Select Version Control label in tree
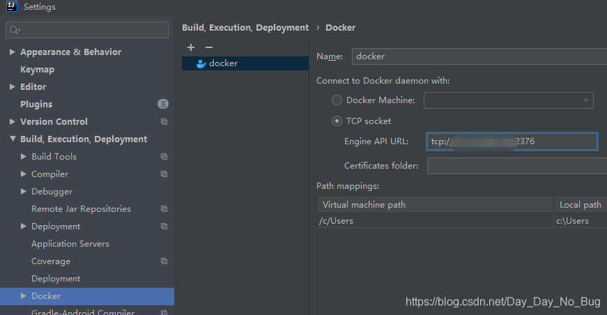 pyautogui.click(x=54, y=121)
